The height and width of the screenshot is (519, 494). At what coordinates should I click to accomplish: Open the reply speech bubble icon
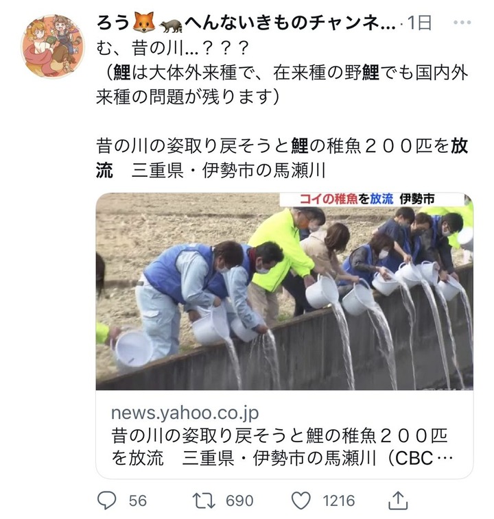[x=106, y=500]
